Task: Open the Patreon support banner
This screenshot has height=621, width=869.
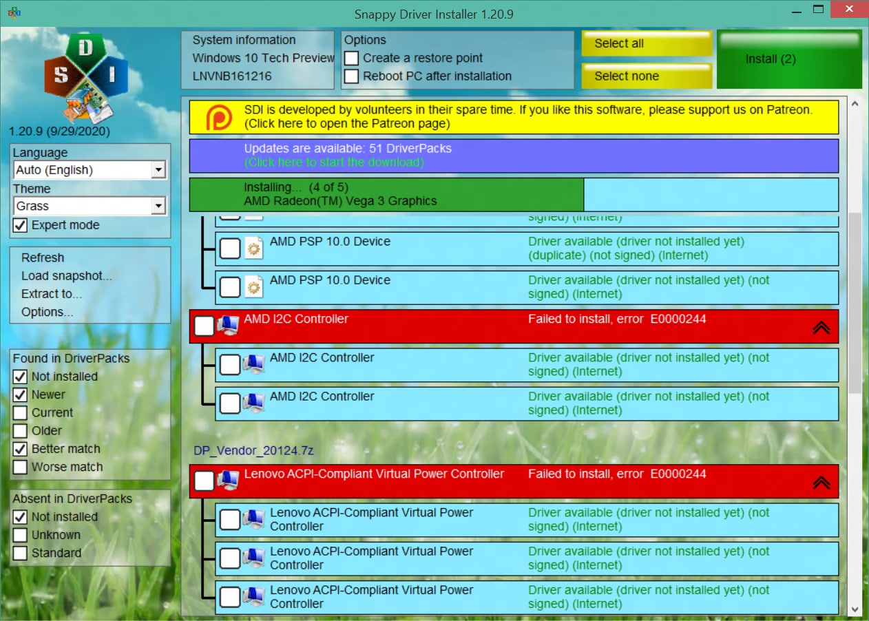Action: (x=514, y=117)
